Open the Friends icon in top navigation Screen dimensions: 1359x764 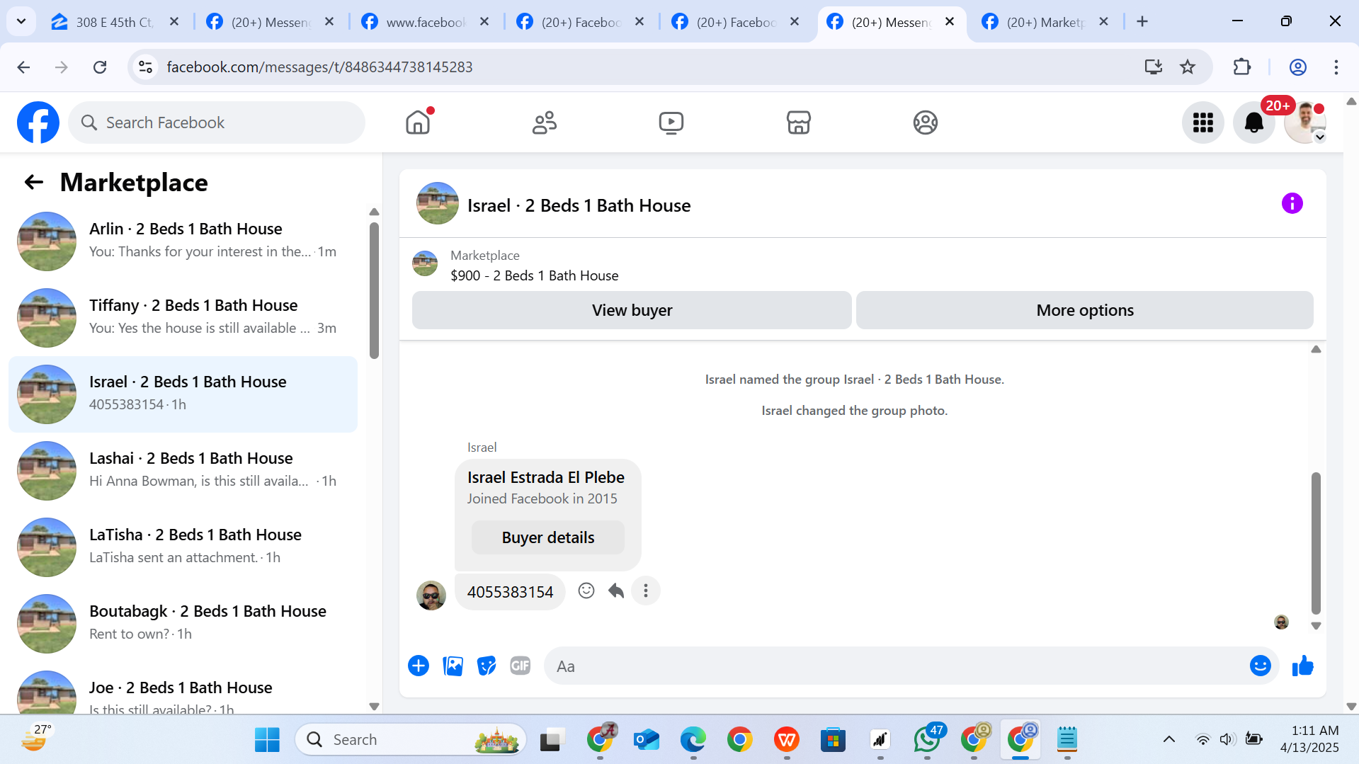coord(545,122)
